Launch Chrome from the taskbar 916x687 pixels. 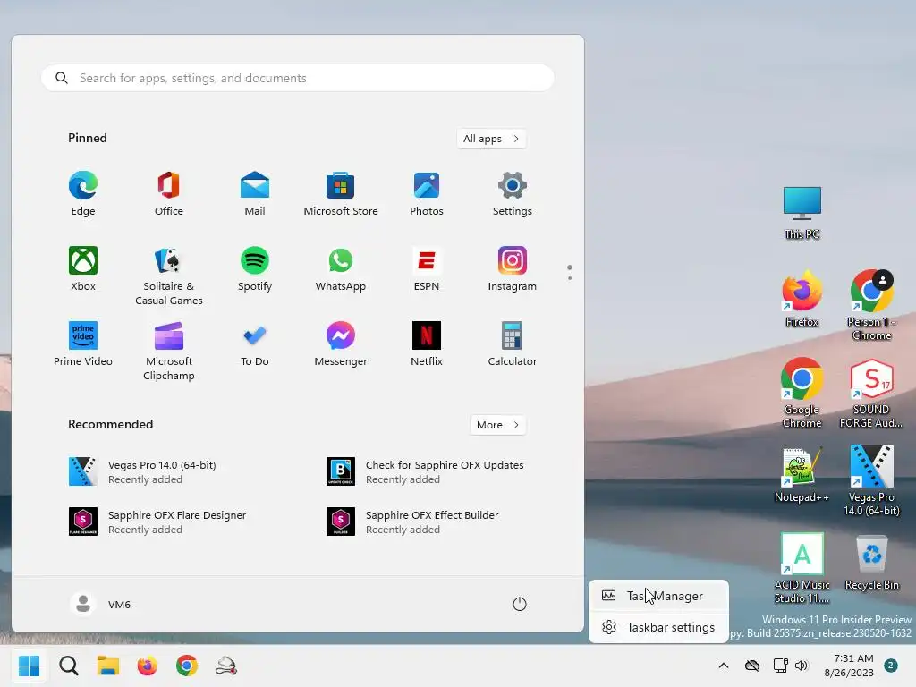(187, 666)
